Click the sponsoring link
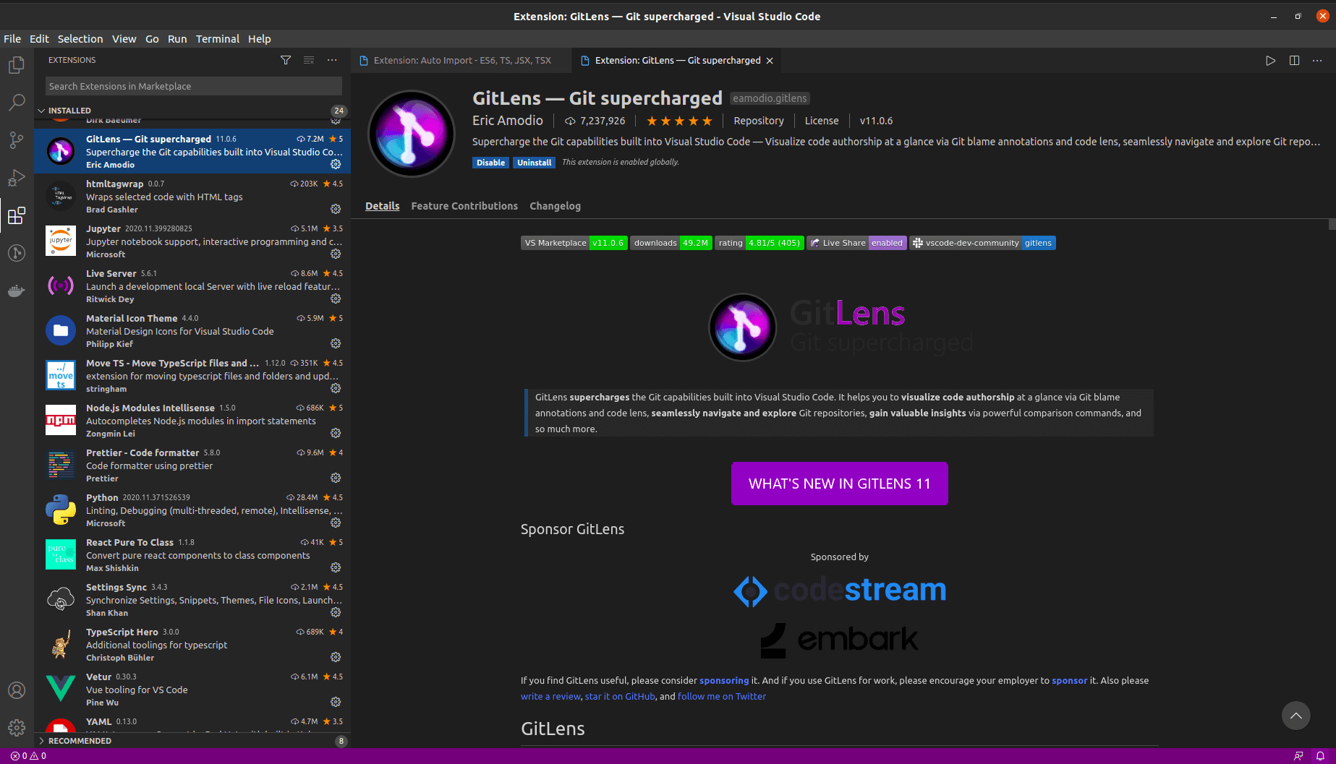1336x764 pixels. click(x=724, y=680)
